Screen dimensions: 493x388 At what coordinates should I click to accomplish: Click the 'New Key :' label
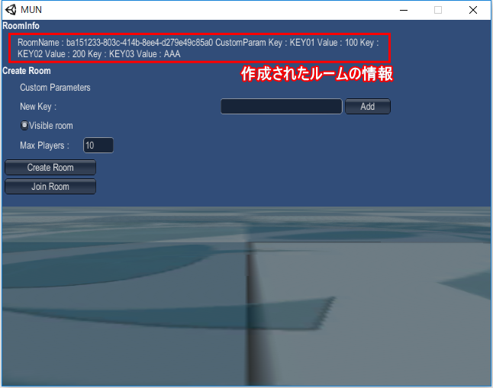point(38,107)
